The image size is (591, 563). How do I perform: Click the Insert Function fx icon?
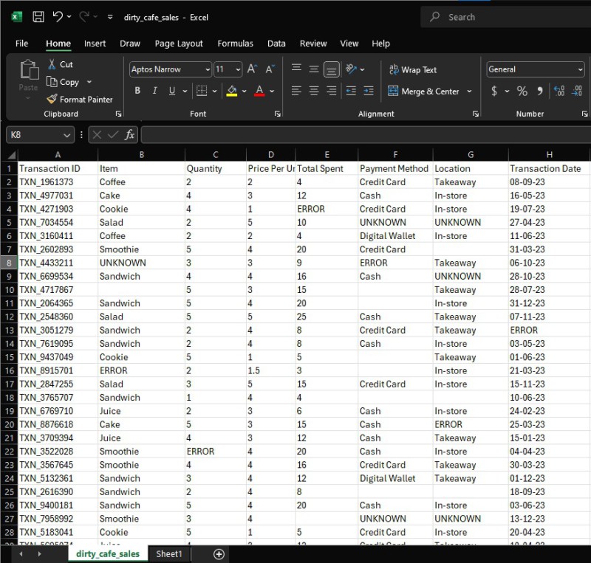click(x=129, y=134)
